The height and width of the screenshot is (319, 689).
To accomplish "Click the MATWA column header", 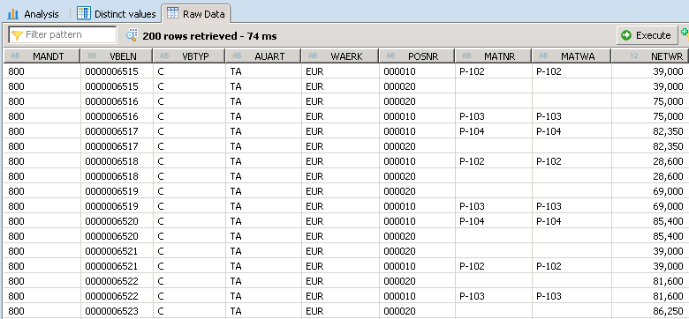I will tap(572, 56).
